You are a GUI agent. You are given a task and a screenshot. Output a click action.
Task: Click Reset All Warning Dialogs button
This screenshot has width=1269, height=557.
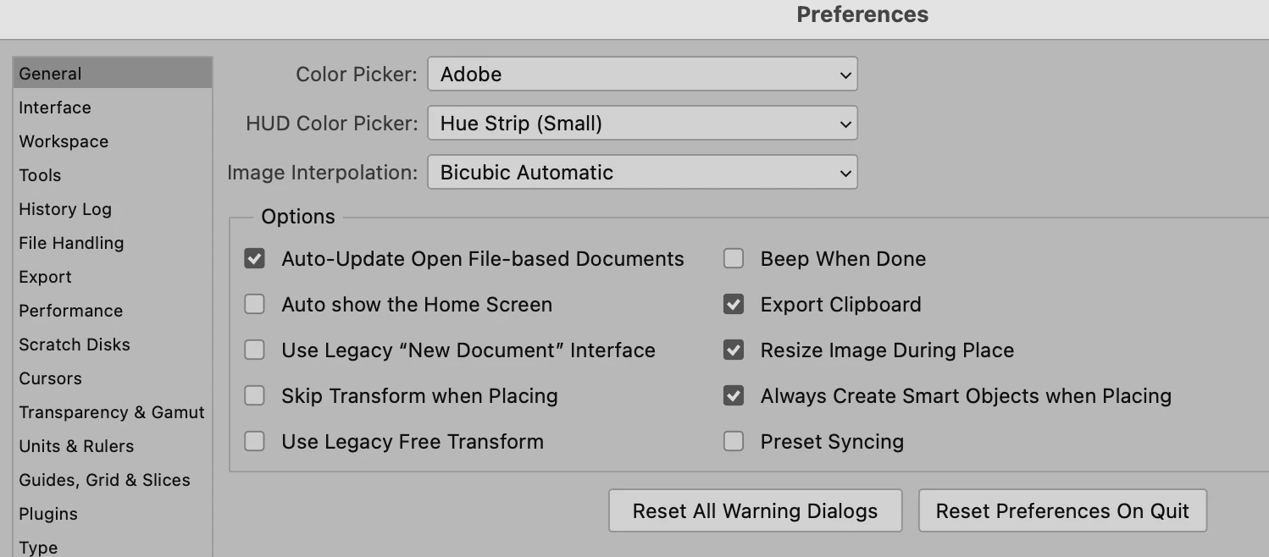click(756, 511)
